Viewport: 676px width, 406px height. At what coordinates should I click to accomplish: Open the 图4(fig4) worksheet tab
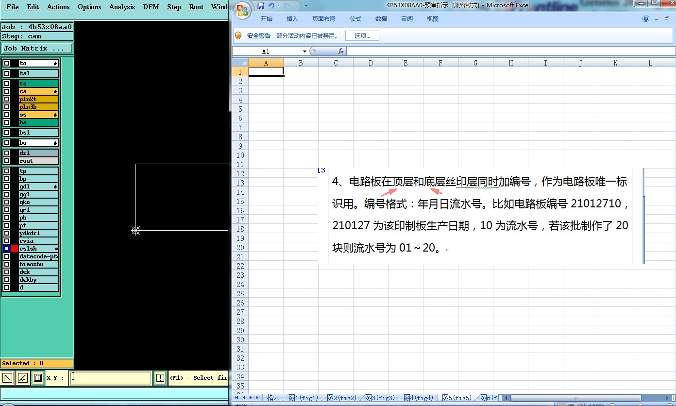418,398
